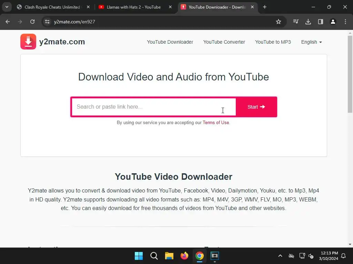Show hidden system tray icons
353x264 pixels.
coord(280,256)
